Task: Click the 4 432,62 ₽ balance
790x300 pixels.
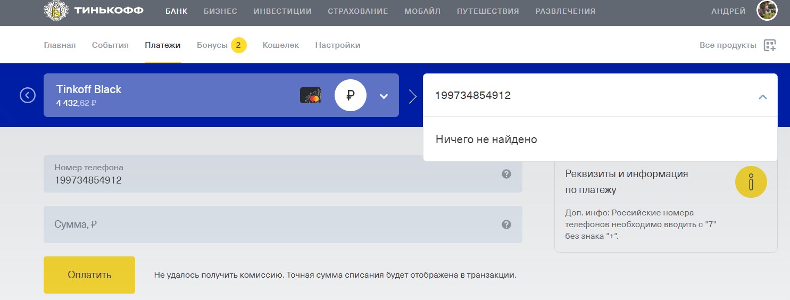Action: click(x=76, y=103)
